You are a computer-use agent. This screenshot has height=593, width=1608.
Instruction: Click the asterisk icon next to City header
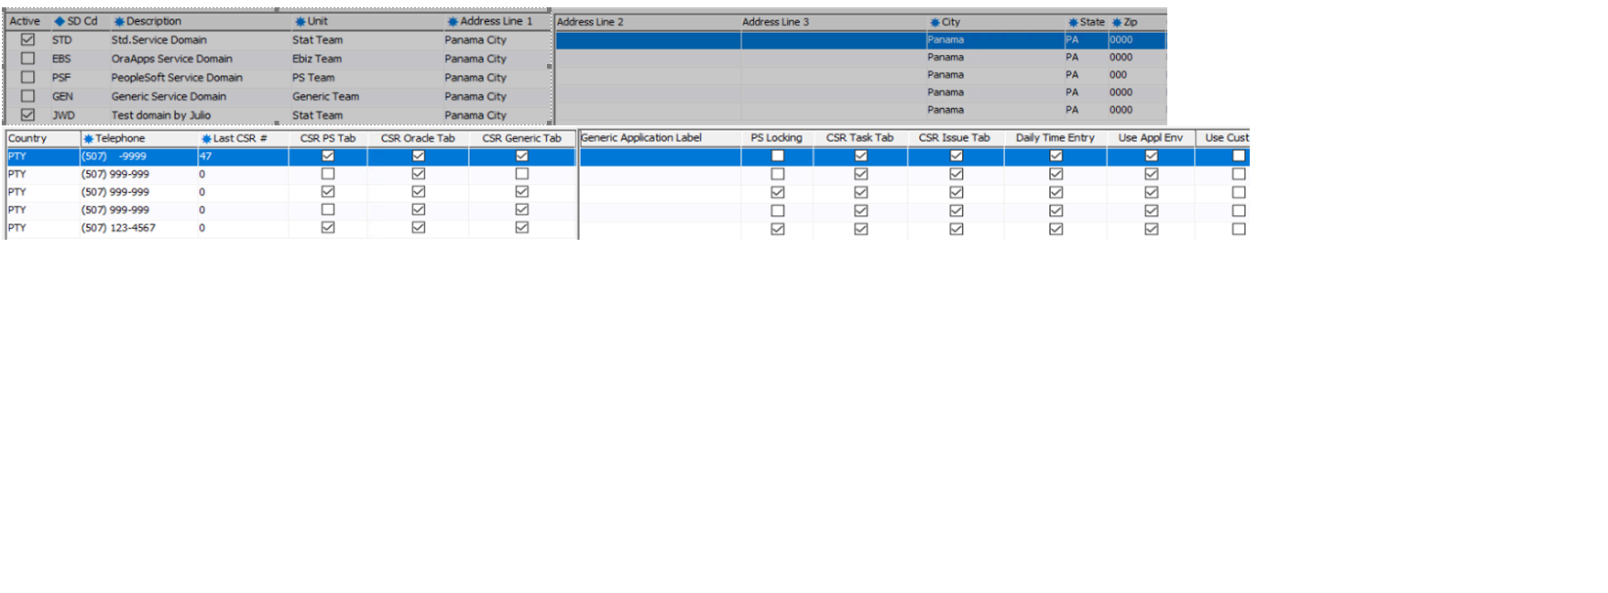pyautogui.click(x=935, y=22)
